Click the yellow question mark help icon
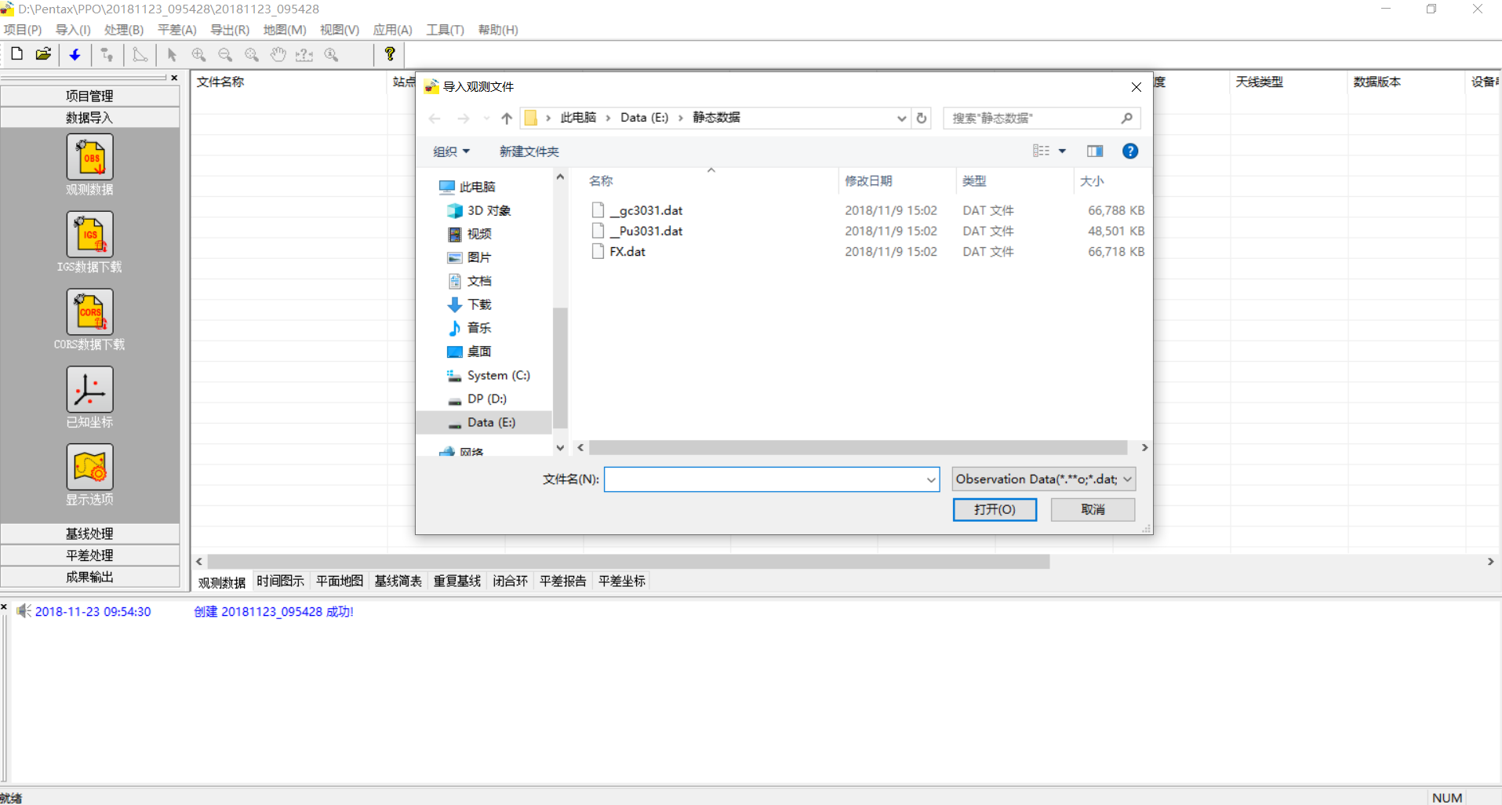Image resolution: width=1502 pixels, height=805 pixels. click(x=389, y=54)
